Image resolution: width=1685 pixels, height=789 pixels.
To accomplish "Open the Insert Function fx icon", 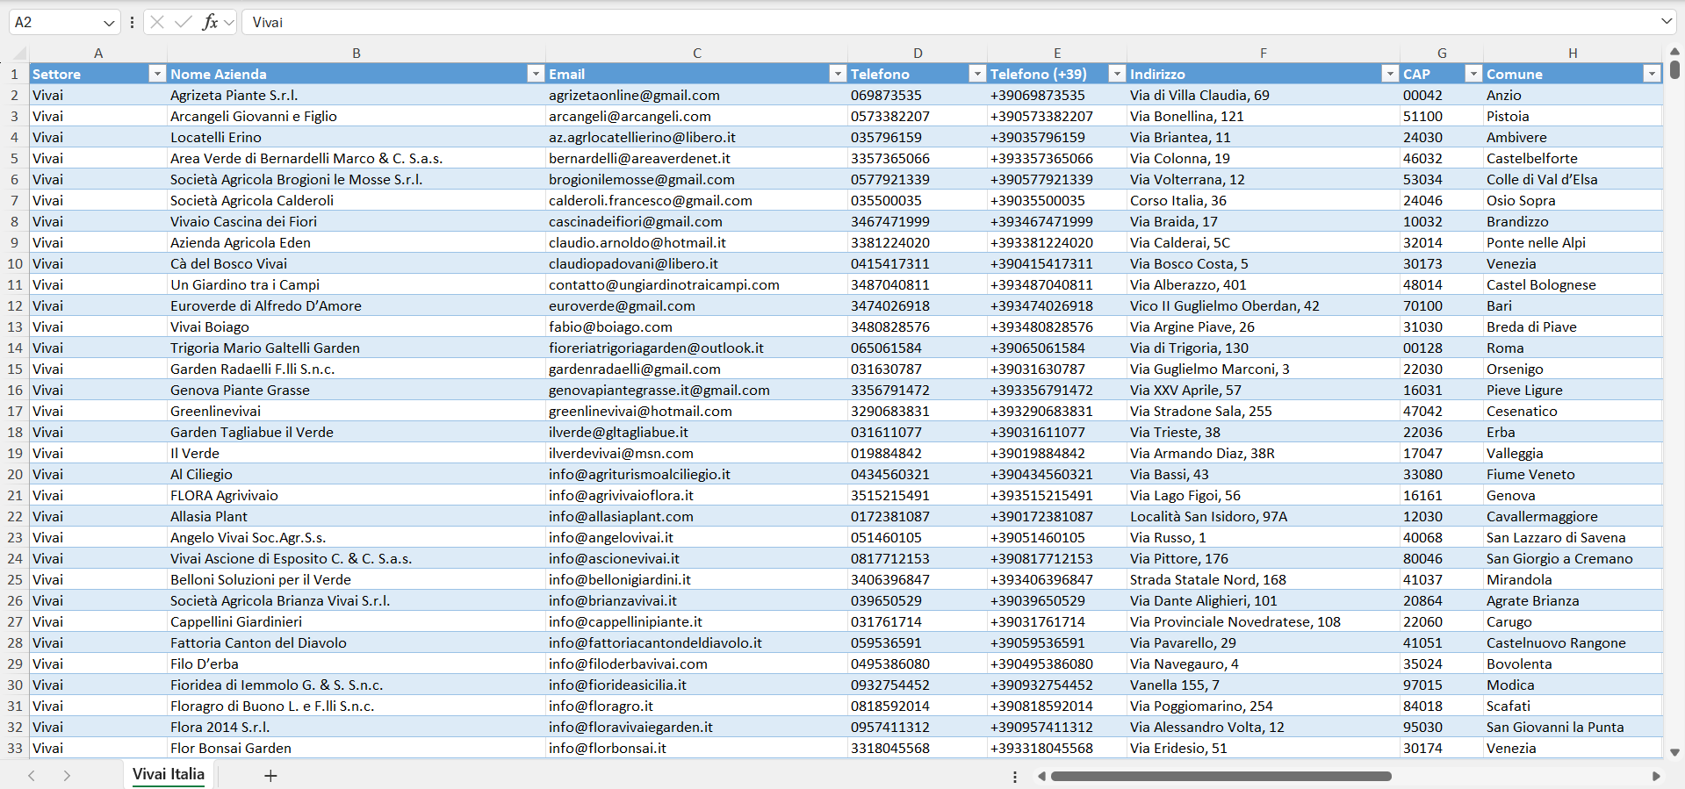I will 210,22.
